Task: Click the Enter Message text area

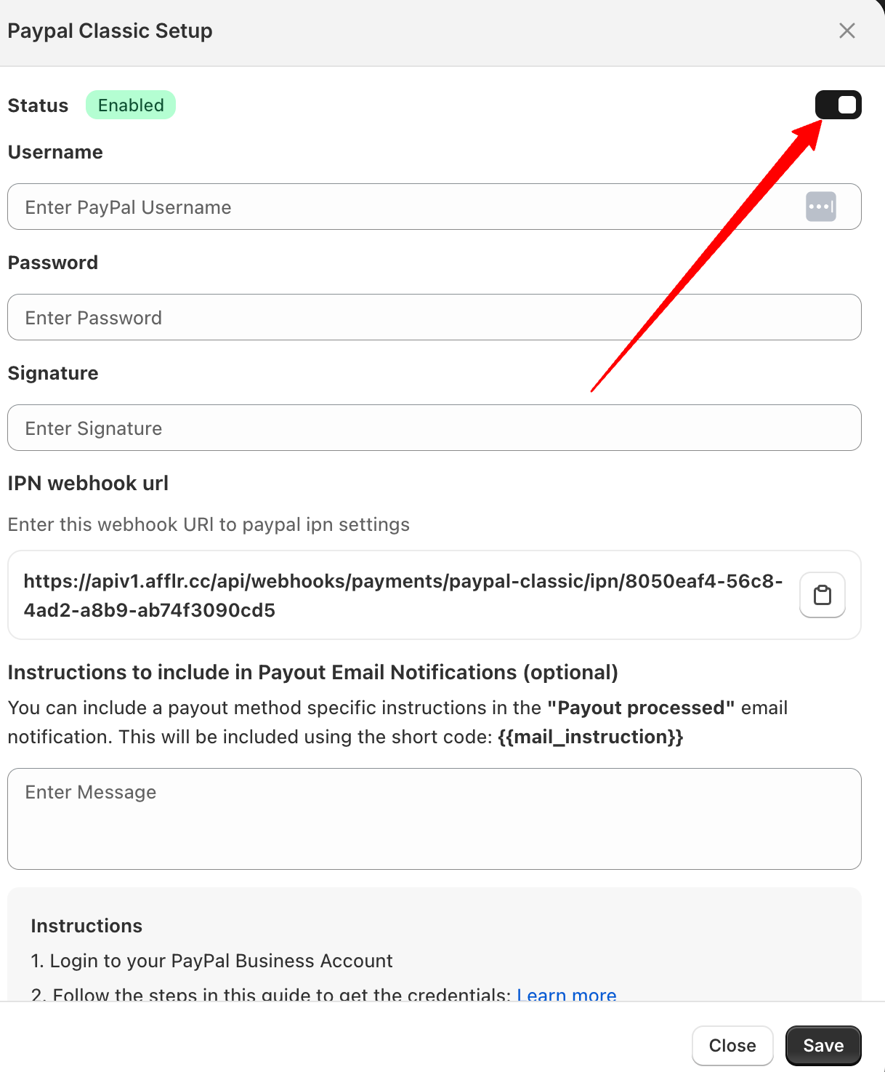Action: 434,818
